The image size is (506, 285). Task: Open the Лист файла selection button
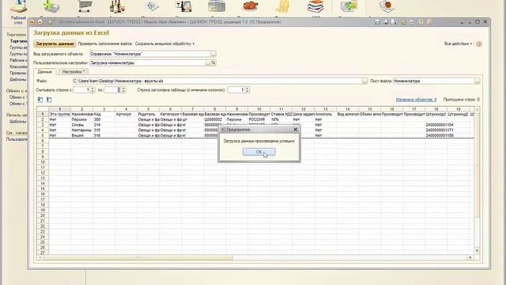[477, 81]
